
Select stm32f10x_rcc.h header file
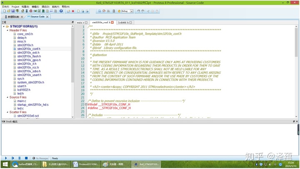pos(28,67)
